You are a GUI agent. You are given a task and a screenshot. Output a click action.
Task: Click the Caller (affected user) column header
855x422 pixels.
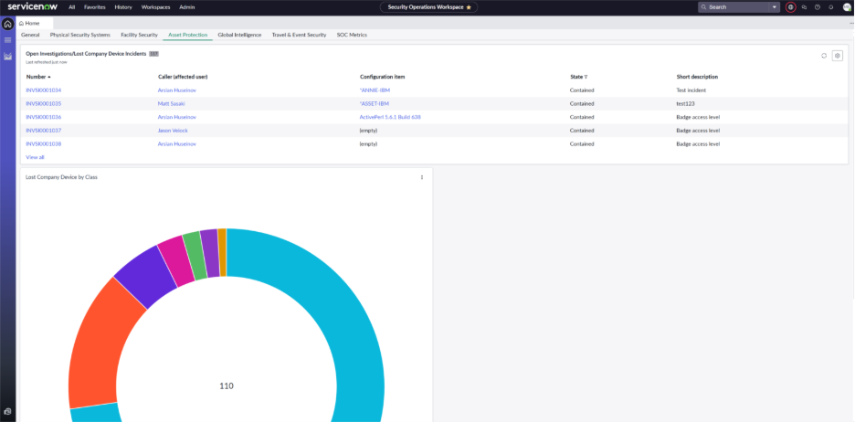(183, 77)
